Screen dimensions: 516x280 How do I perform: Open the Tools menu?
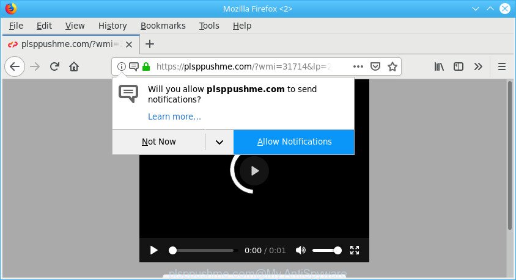point(209,26)
